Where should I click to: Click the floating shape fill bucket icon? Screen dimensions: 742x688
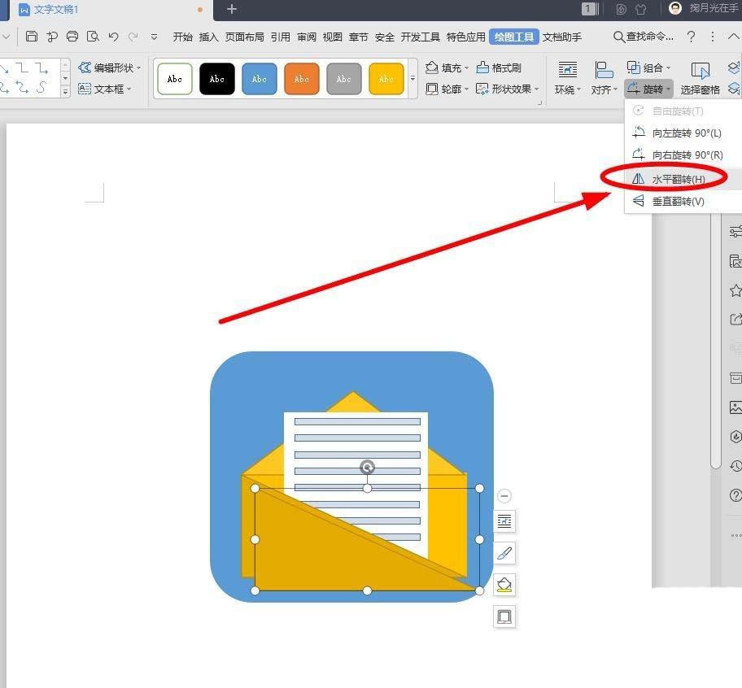(x=504, y=585)
